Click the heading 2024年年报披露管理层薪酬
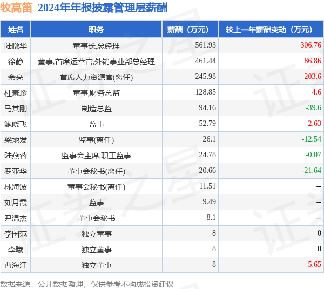This screenshot has width=324, height=289. pos(103,8)
